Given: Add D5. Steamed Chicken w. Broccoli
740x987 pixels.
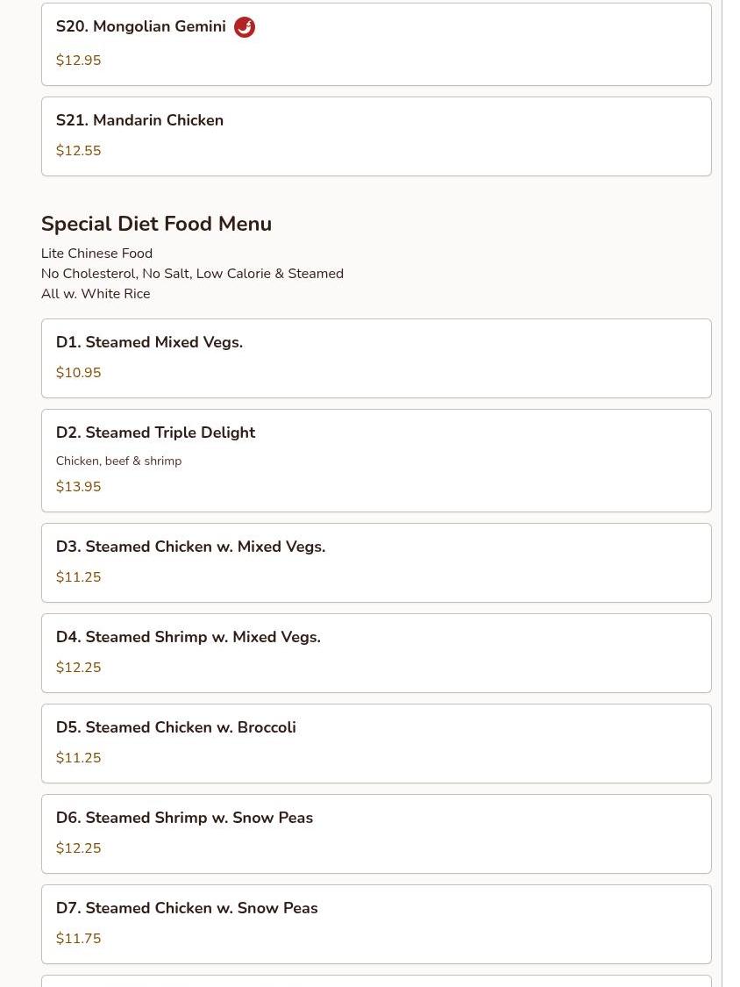Looking at the screenshot, I should tap(175, 728).
